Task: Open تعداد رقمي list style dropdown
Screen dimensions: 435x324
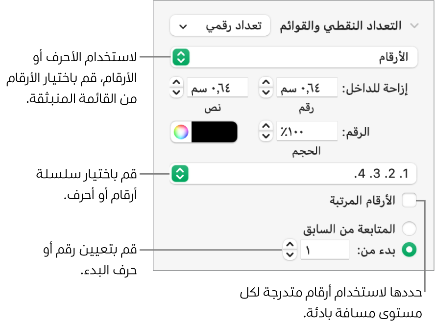Action: click(220, 26)
